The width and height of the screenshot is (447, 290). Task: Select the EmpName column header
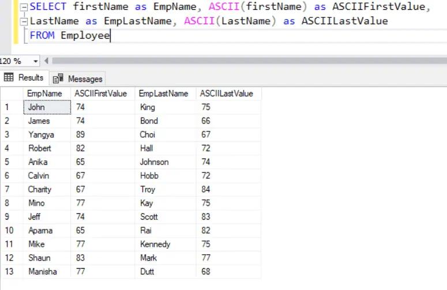coord(45,93)
